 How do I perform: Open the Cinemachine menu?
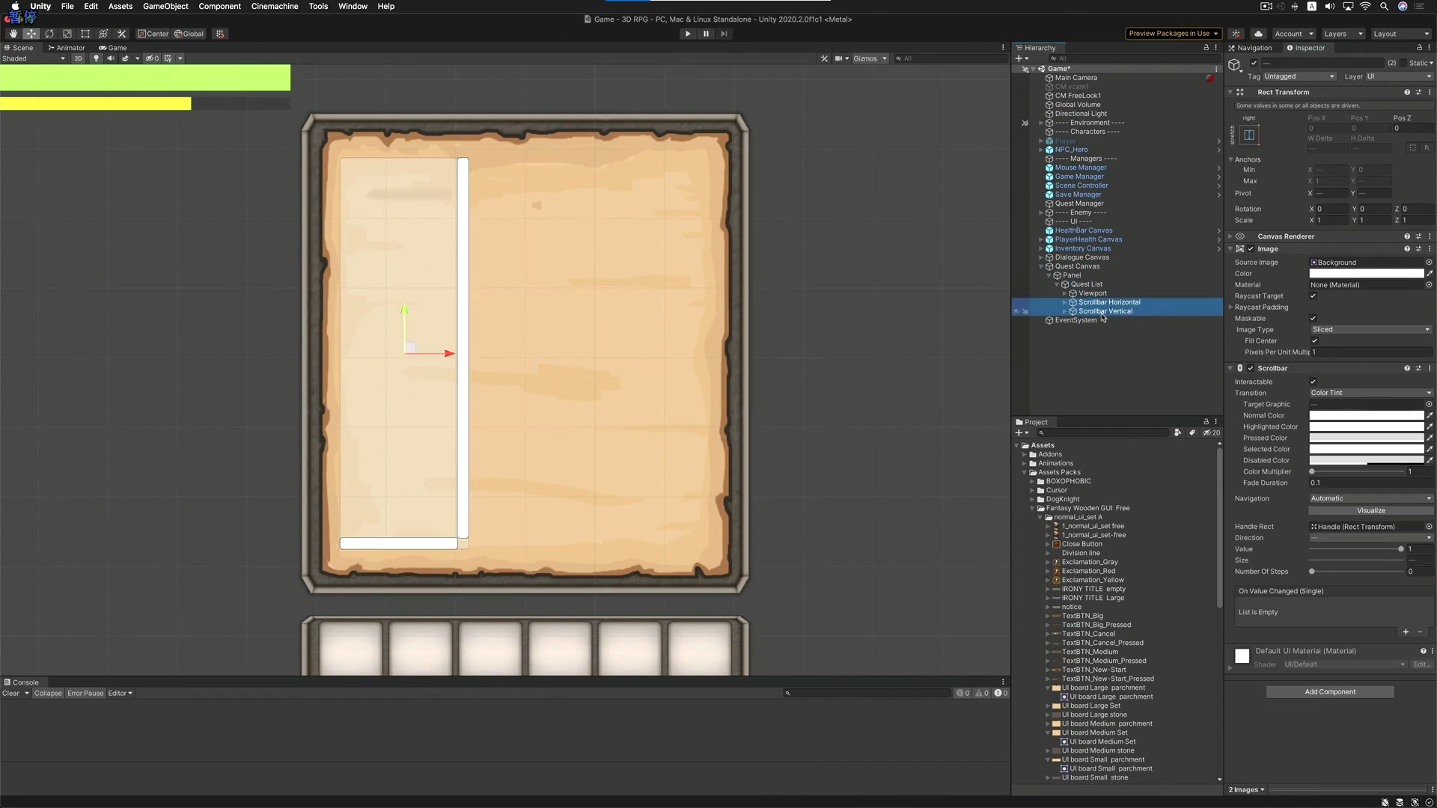[274, 6]
